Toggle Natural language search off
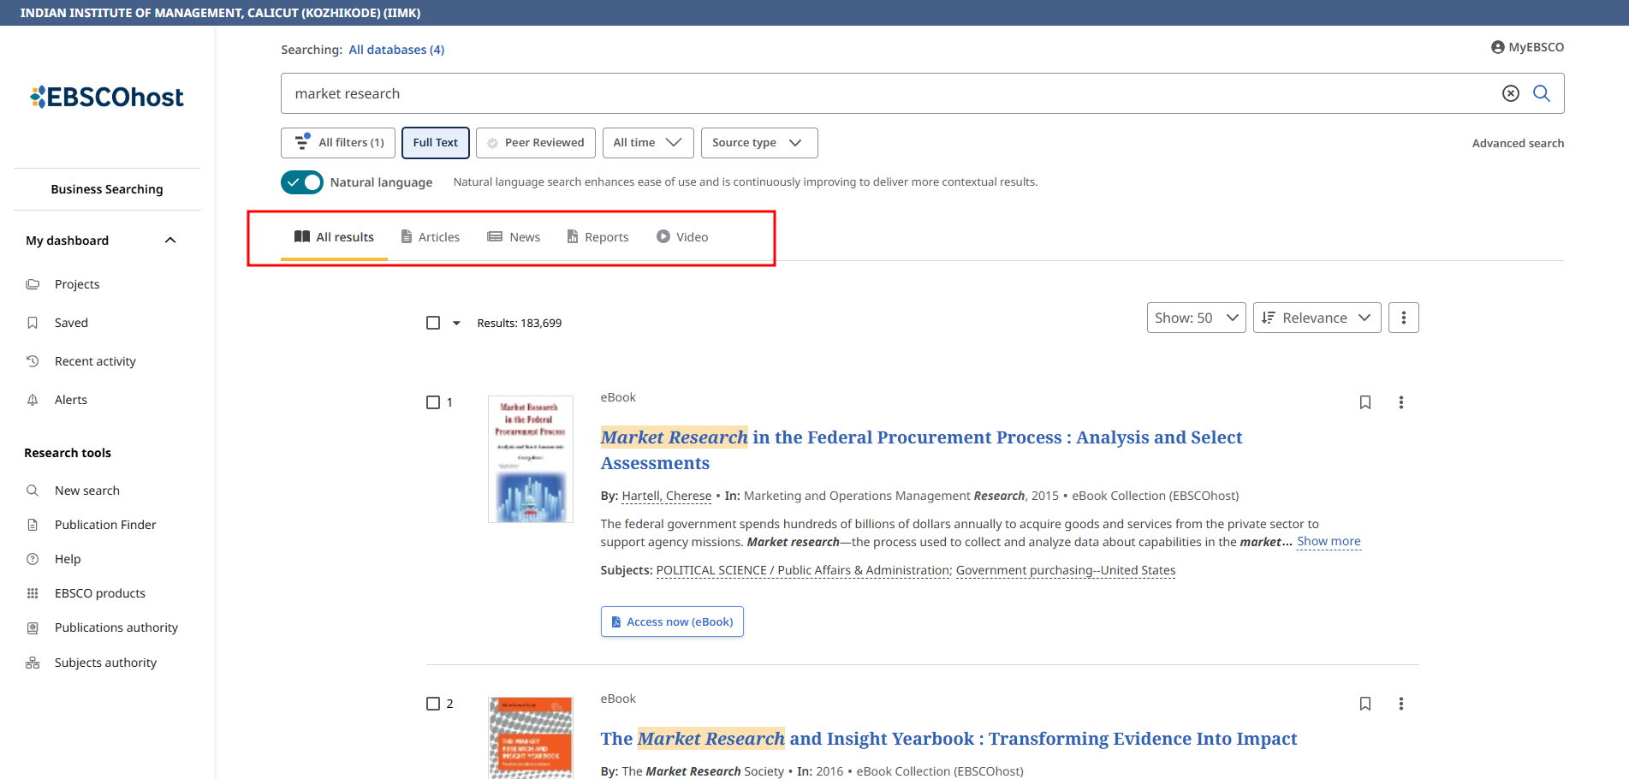This screenshot has width=1629, height=779. point(302,182)
